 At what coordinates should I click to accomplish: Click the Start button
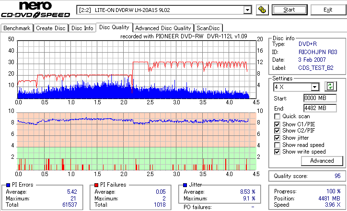(289, 10)
